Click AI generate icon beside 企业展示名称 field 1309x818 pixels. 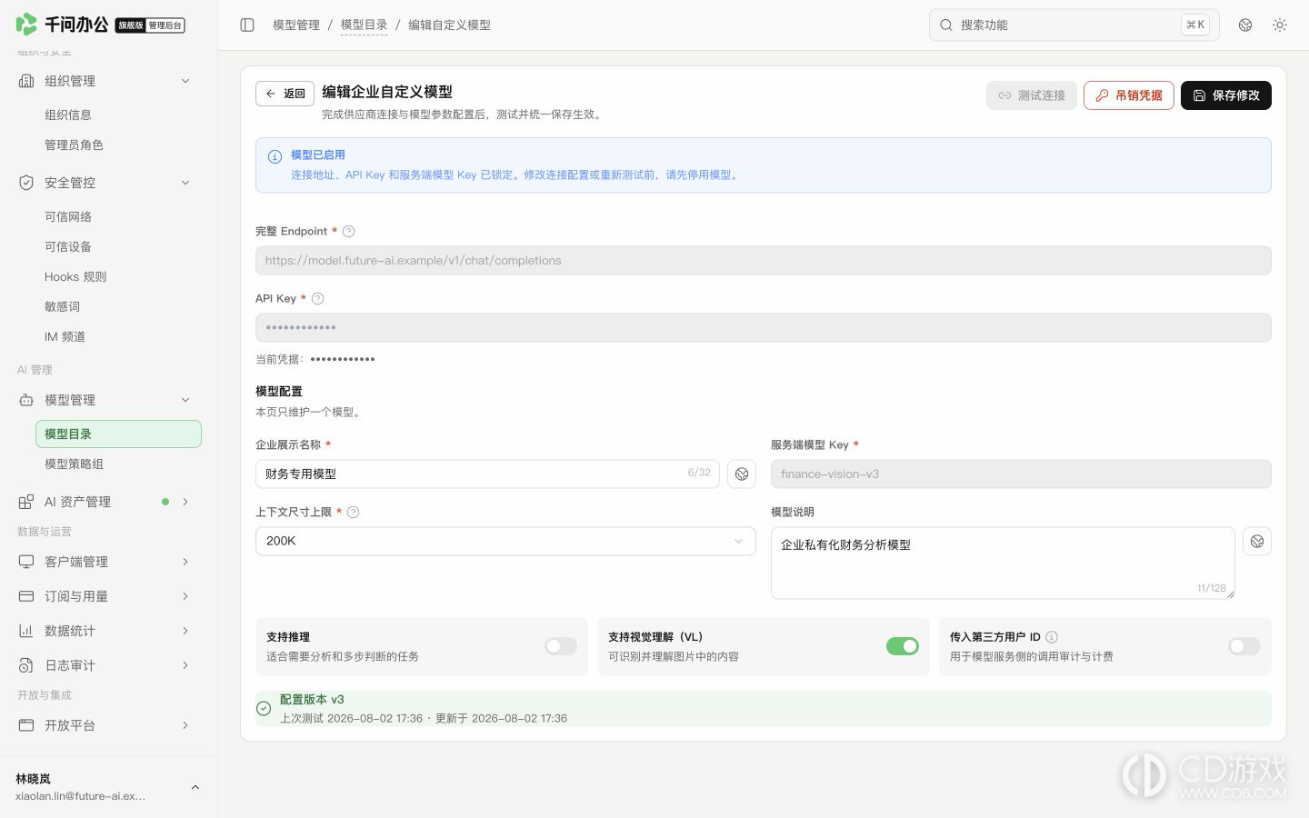point(742,474)
